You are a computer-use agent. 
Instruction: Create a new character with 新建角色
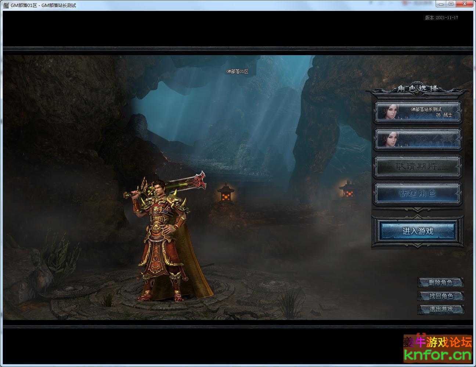coord(418,193)
